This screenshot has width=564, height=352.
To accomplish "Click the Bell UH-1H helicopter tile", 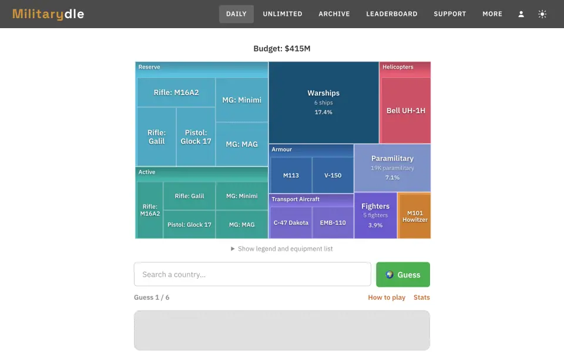I will click(x=406, y=111).
